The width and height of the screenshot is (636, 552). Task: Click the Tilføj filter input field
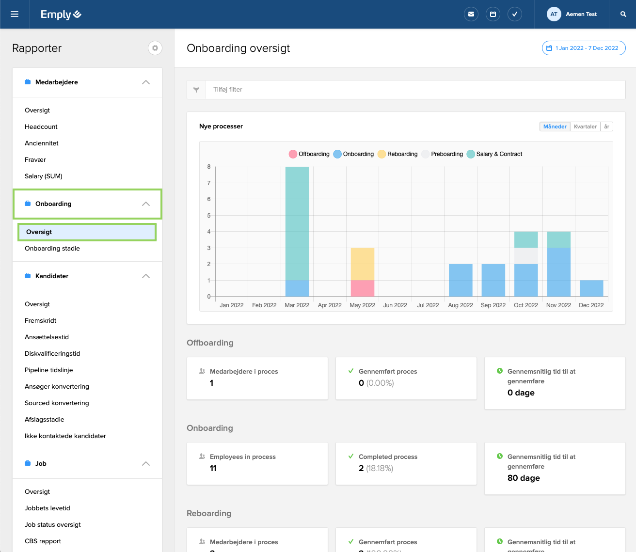tap(415, 90)
